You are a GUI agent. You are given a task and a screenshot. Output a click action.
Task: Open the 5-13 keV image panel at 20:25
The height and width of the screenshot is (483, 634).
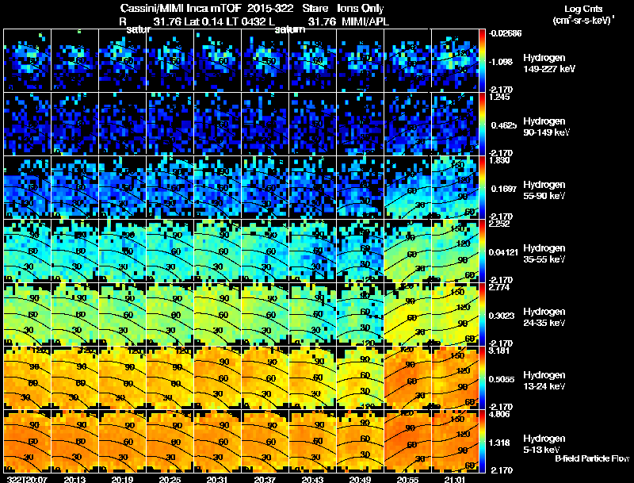(170, 441)
